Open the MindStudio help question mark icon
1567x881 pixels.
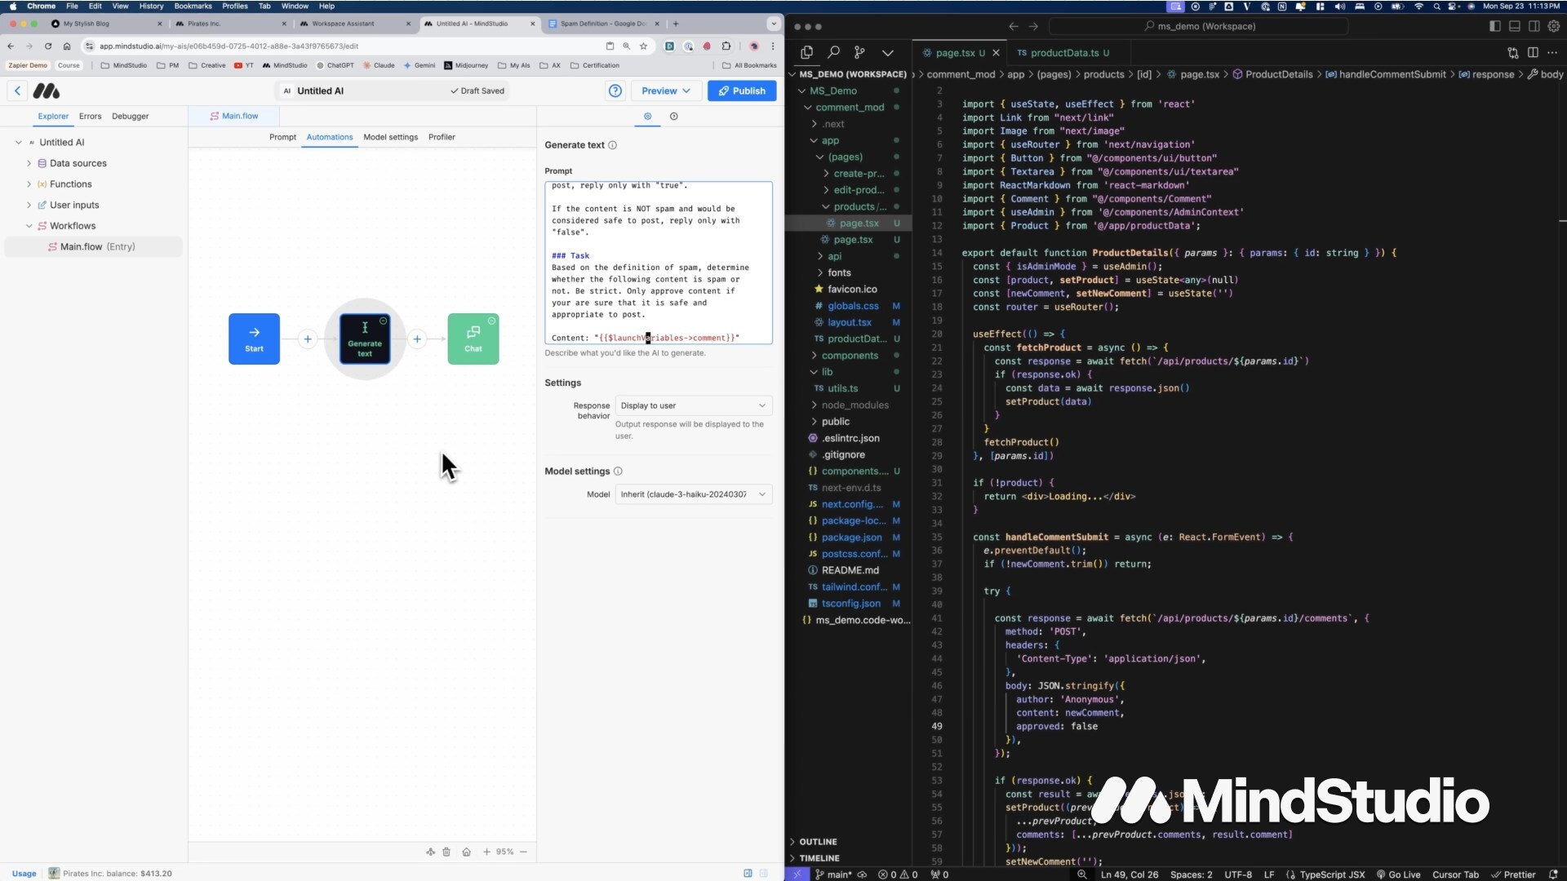(x=615, y=91)
